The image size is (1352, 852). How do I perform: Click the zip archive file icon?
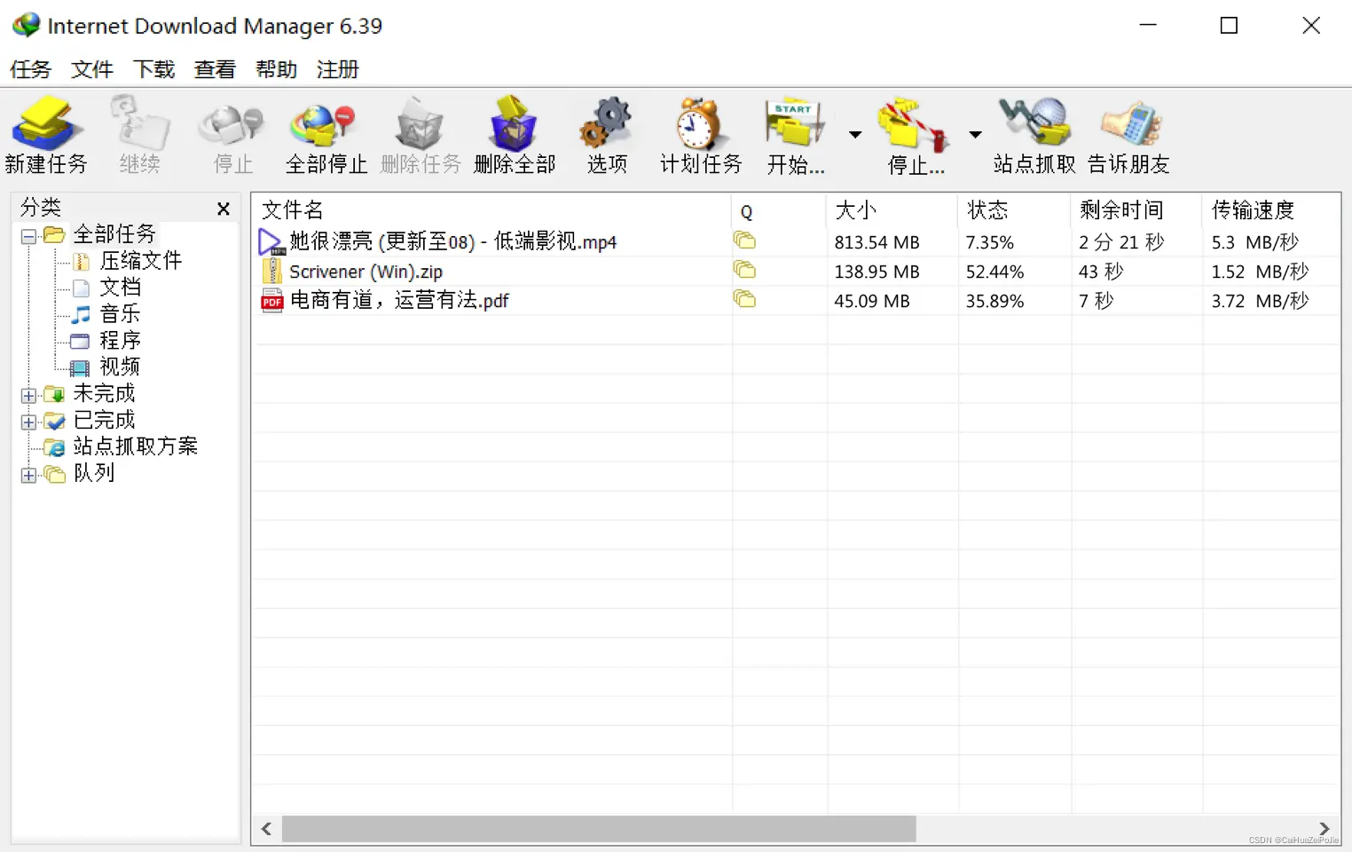click(x=271, y=271)
